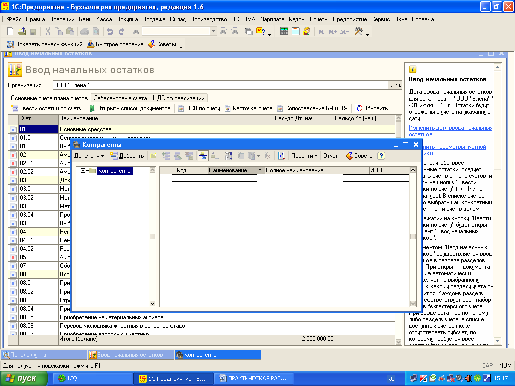
Task: Click the Отчет button
Action: (330, 156)
